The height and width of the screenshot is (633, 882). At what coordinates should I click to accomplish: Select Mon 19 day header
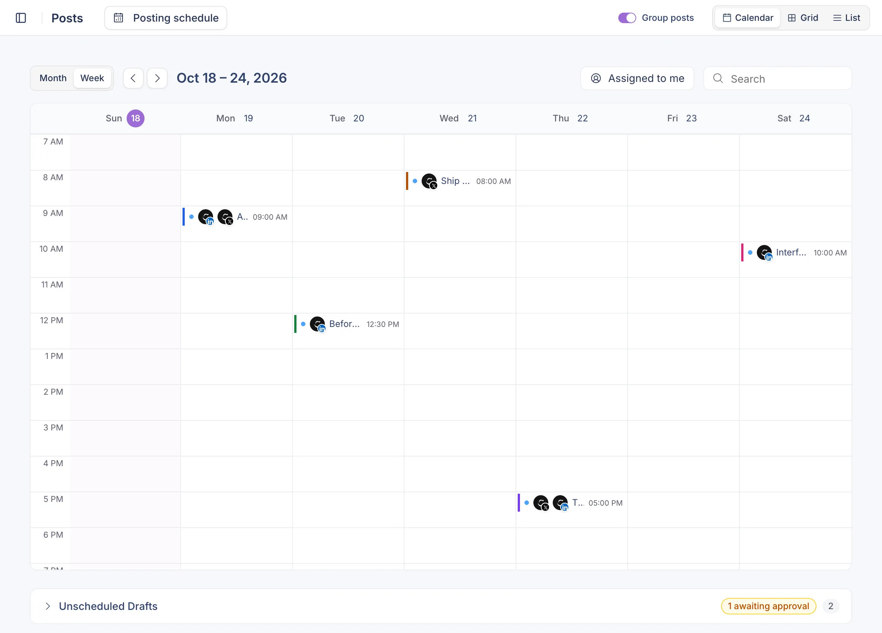point(235,118)
